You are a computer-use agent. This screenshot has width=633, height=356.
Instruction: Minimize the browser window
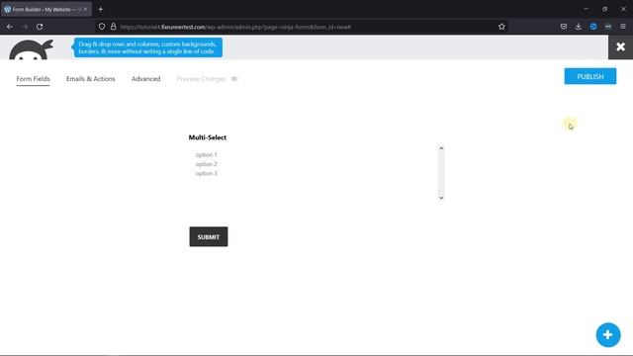pos(586,9)
